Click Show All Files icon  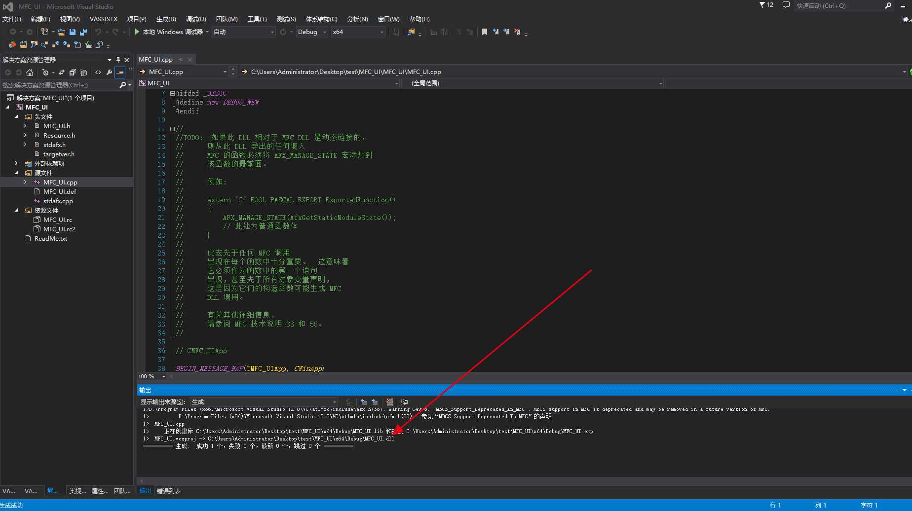(x=83, y=73)
